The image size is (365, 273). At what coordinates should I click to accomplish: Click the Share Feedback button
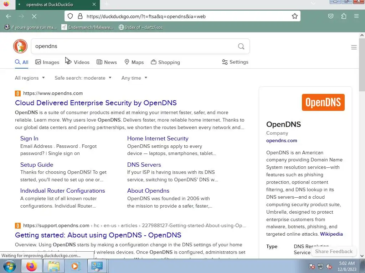click(334, 252)
